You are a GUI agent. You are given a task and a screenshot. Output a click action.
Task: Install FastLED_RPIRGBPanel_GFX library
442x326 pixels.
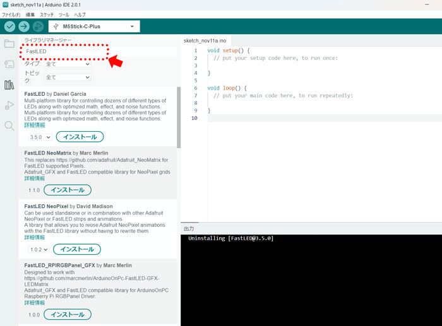pyautogui.click(x=68, y=315)
